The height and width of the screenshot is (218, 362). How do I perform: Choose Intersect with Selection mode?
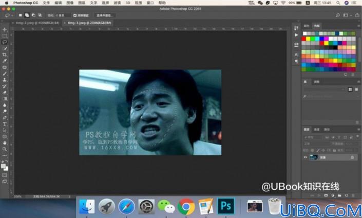(40, 15)
